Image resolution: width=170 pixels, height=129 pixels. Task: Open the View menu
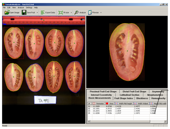[x=14, y=7]
